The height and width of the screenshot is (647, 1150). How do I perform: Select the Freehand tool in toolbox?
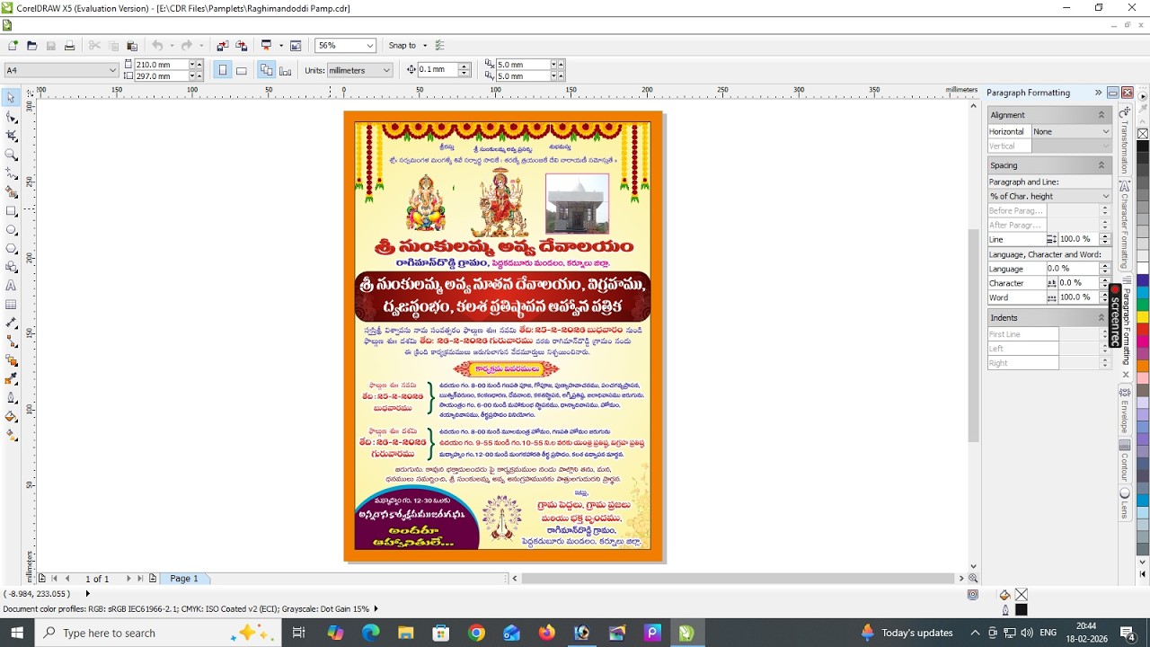click(x=11, y=173)
